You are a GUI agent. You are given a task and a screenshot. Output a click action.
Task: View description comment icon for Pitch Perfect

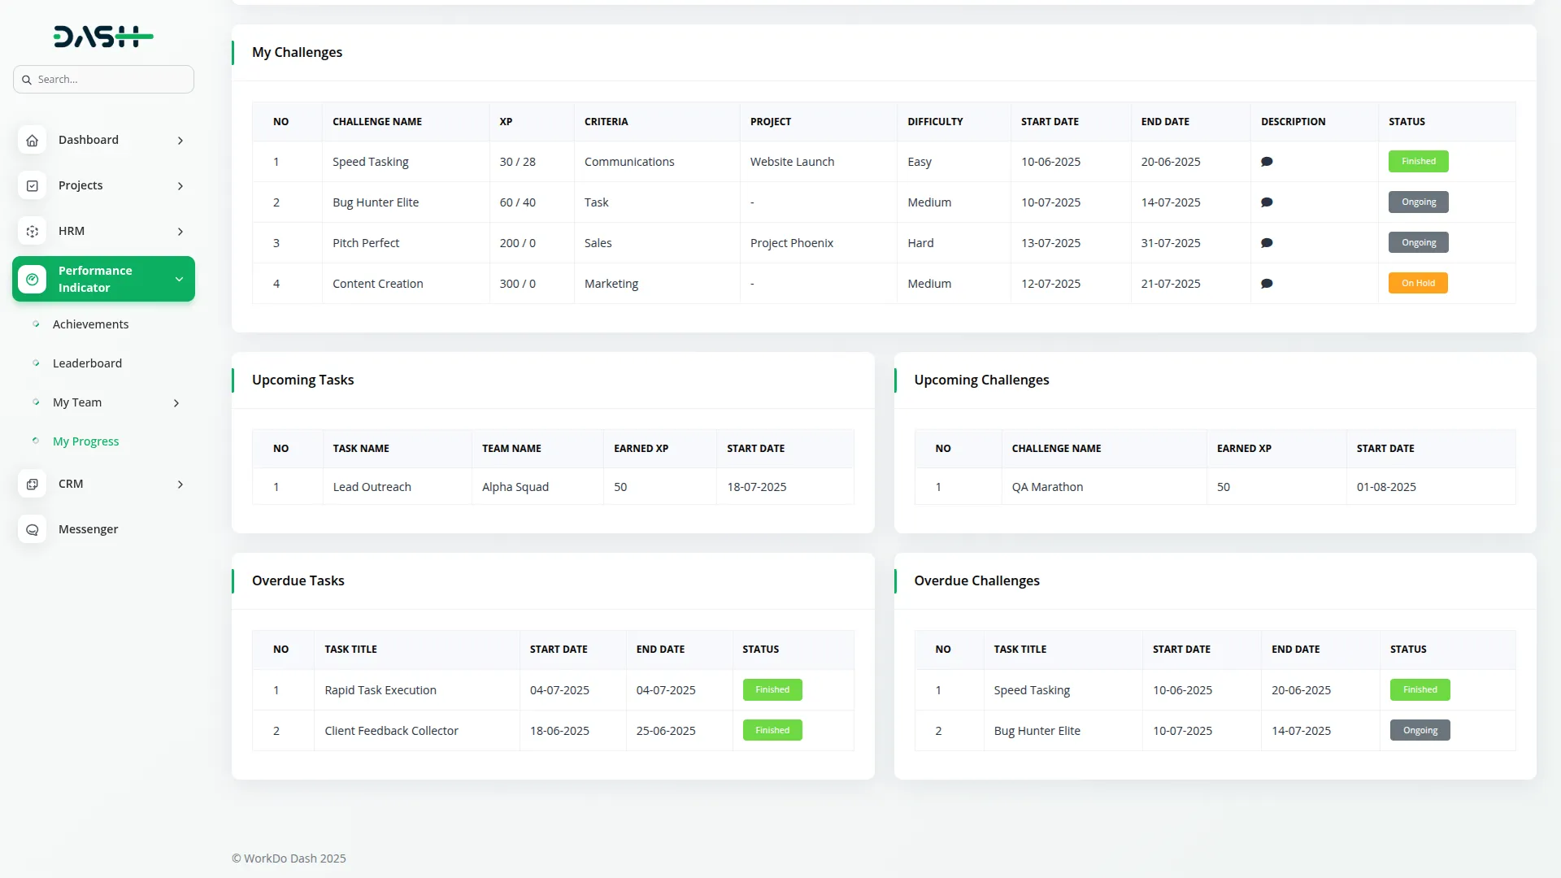point(1267,243)
